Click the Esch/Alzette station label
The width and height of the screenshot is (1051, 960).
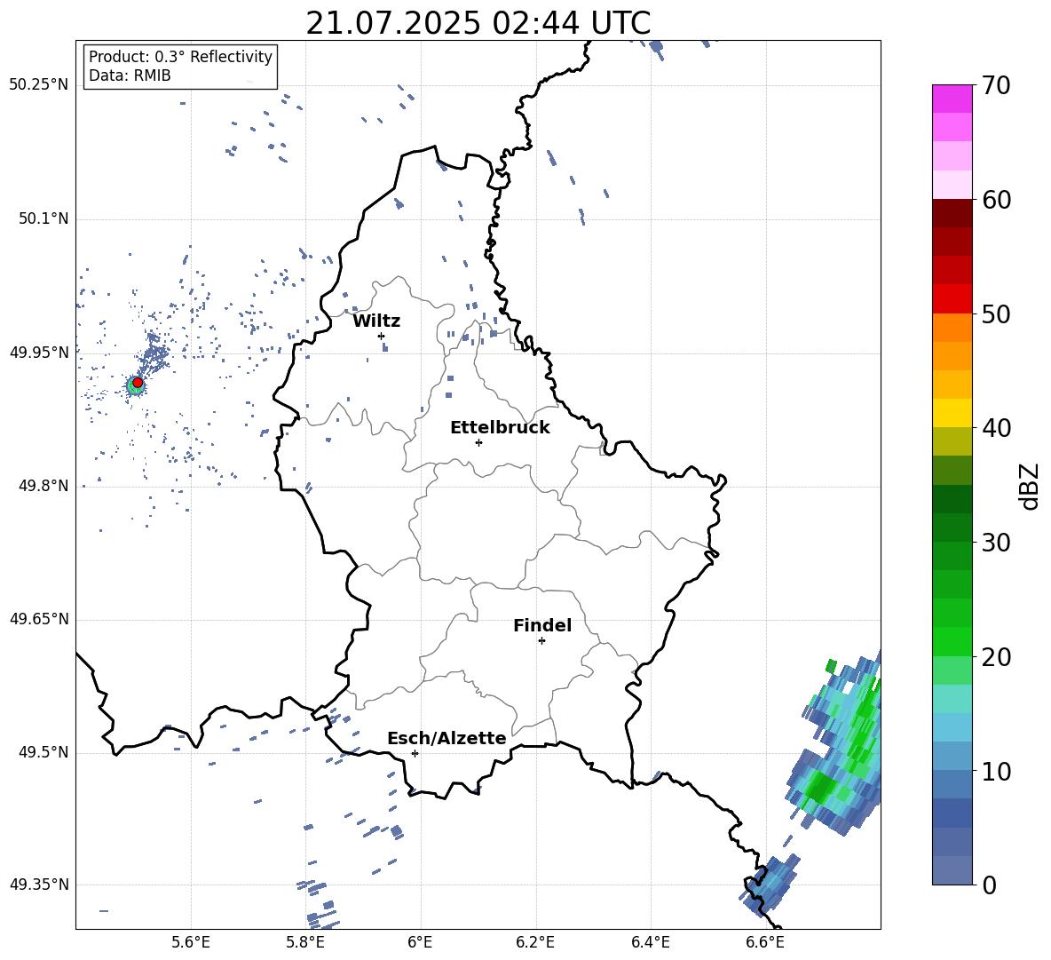pyautogui.click(x=446, y=738)
